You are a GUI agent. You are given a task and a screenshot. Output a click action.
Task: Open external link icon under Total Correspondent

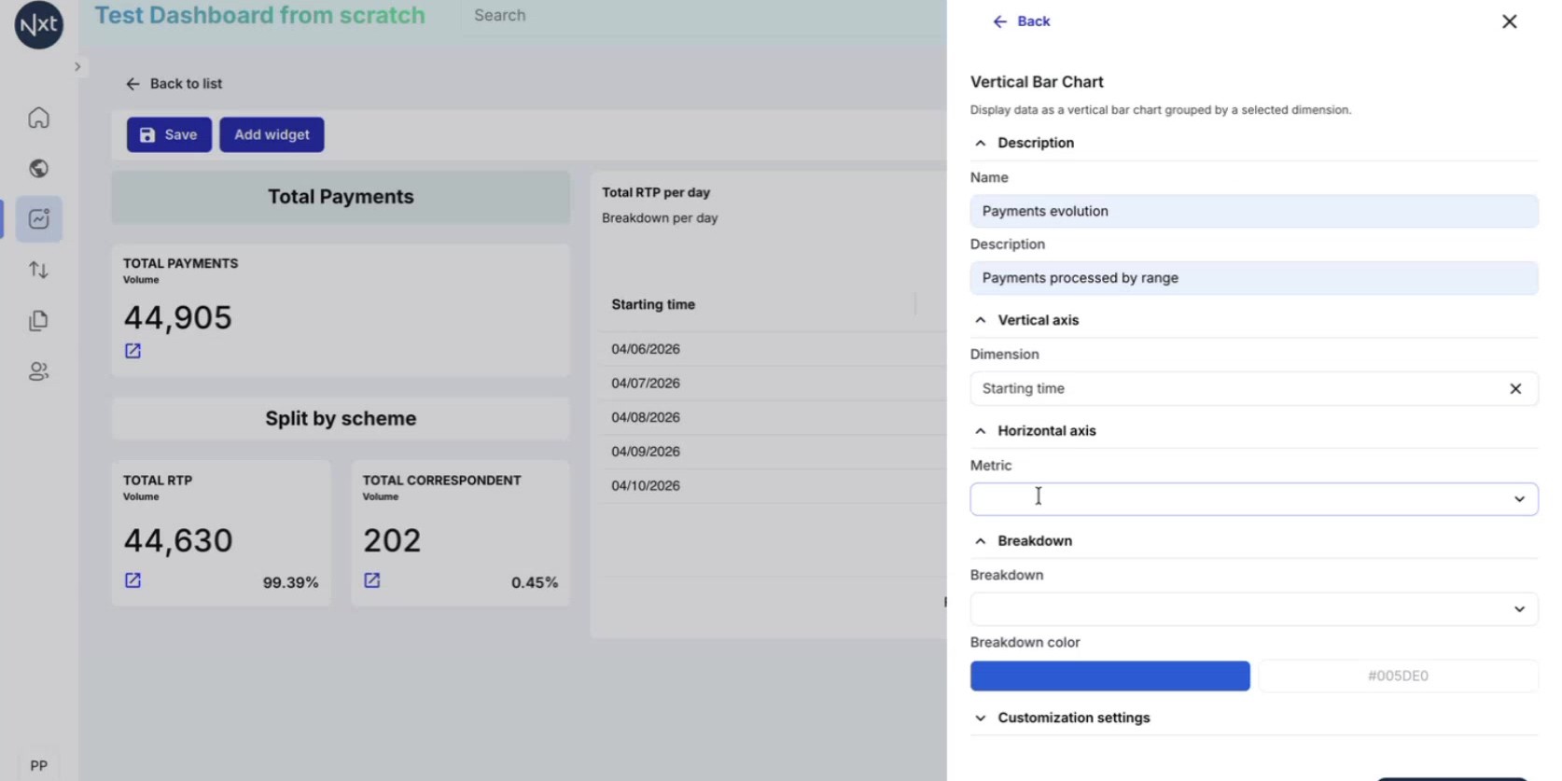tap(371, 580)
